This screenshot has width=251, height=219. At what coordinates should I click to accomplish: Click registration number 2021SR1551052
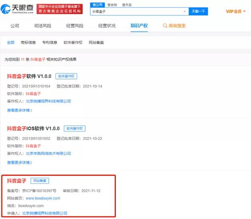36,139
